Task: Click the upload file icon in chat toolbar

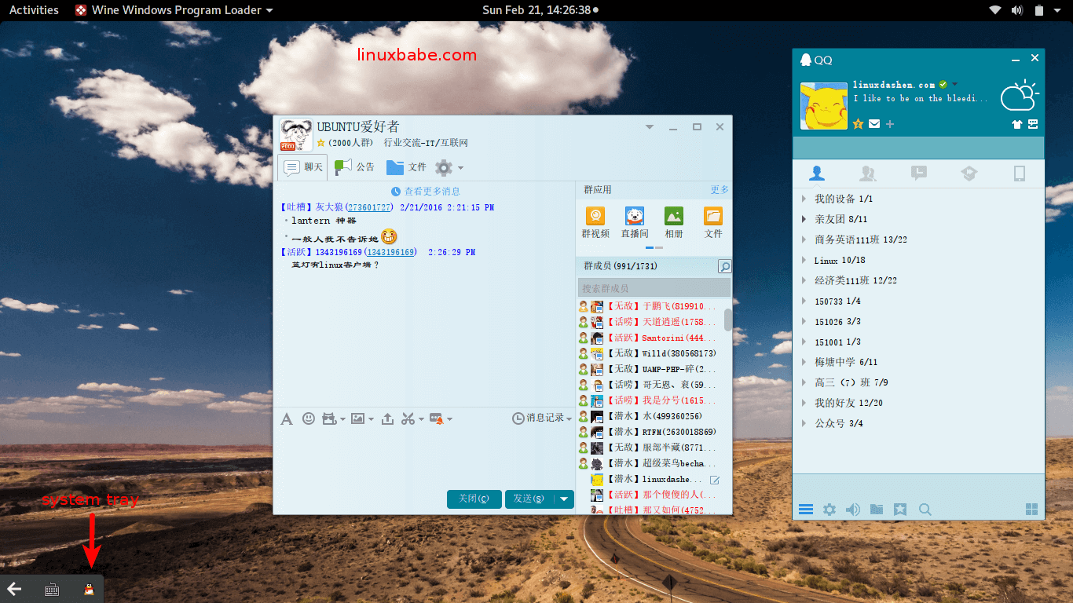Action: pos(387,418)
